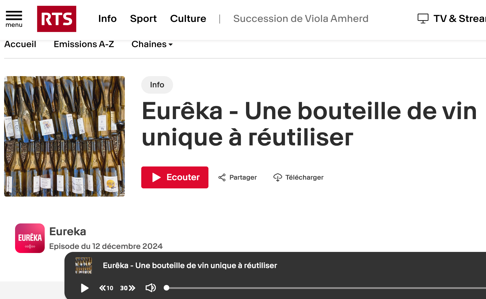The width and height of the screenshot is (486, 299).
Task: Start playback in the bottom player
Action: pos(85,288)
